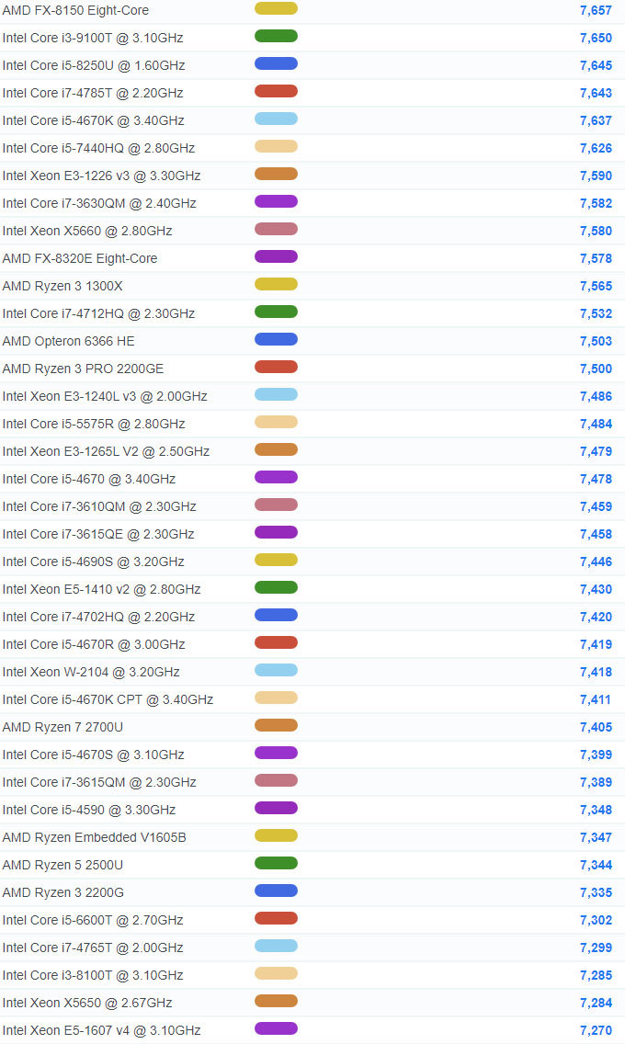
Task: Open Intel Core i5-4670K @ 3.40GHz link
Action: pyautogui.click(x=93, y=120)
